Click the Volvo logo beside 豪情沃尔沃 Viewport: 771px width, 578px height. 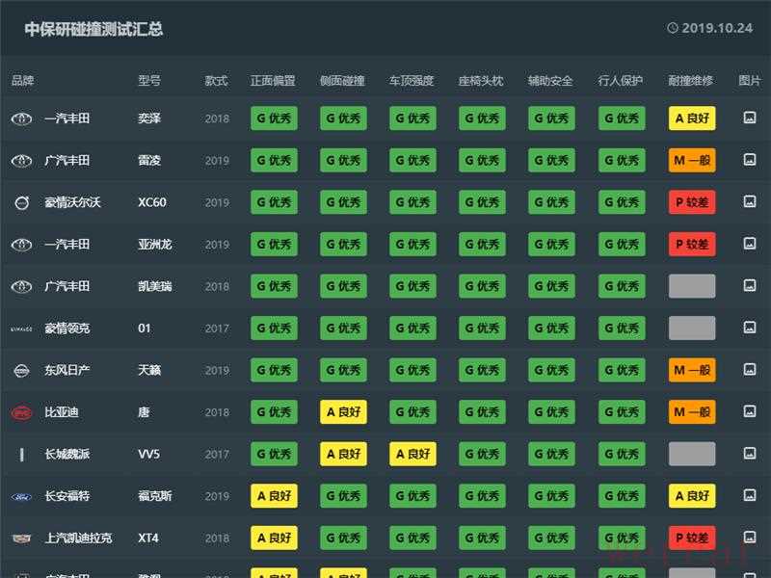(x=21, y=202)
